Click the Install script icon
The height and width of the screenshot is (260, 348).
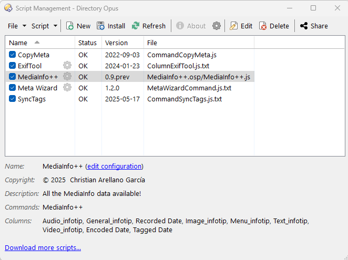pyautogui.click(x=101, y=26)
